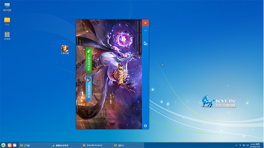Switch to Mozilla Firefox in taskbar
The image size is (264, 148).
click(x=96, y=145)
